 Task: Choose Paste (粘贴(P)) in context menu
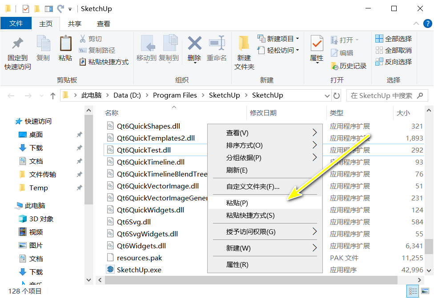click(x=265, y=203)
